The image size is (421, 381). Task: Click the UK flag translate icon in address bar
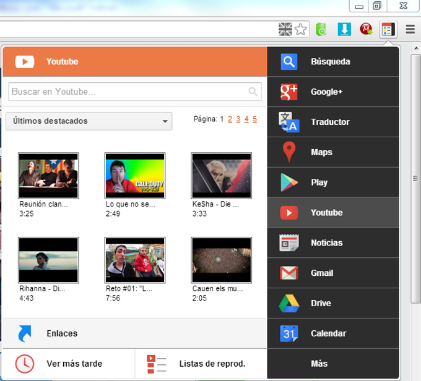point(285,29)
